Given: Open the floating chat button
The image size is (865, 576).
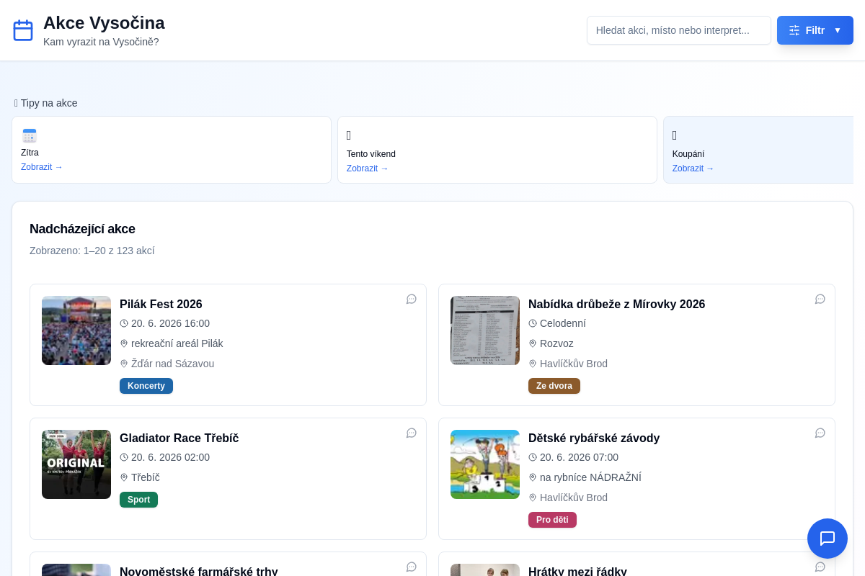Looking at the screenshot, I should 828,539.
